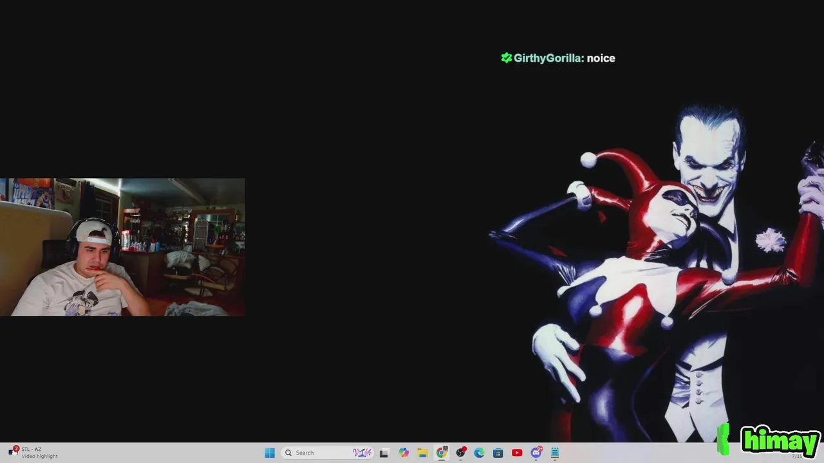Launch Copilot from the taskbar
Screen dimensions: 824x463
pos(404,453)
